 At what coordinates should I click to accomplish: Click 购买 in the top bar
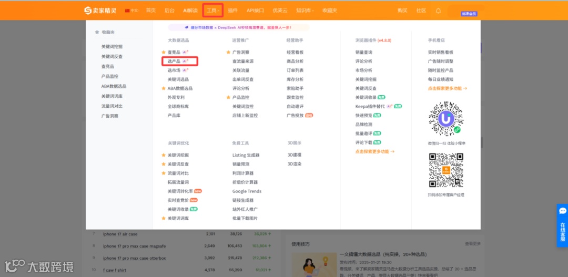402,11
